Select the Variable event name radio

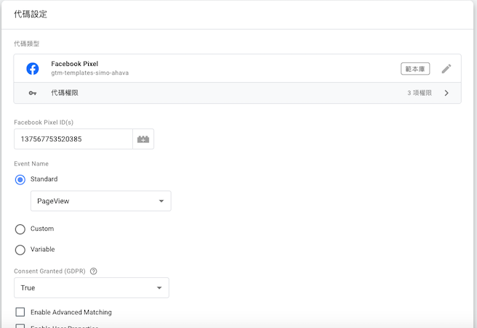point(20,250)
